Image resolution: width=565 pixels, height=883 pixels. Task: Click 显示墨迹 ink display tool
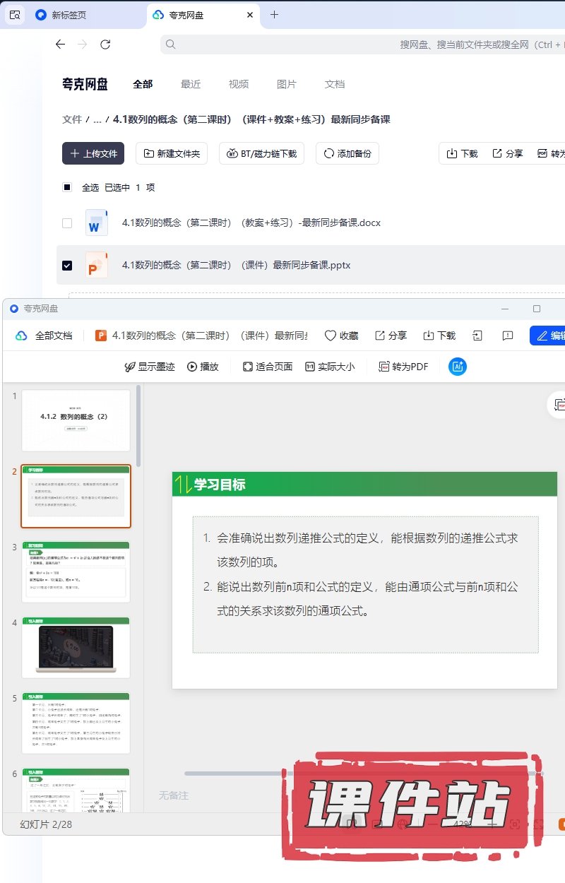coord(150,367)
